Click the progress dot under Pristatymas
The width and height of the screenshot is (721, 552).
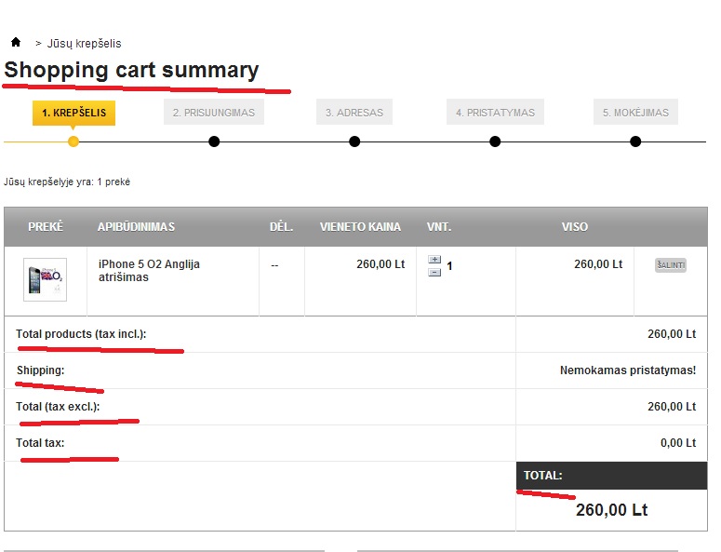[495, 141]
